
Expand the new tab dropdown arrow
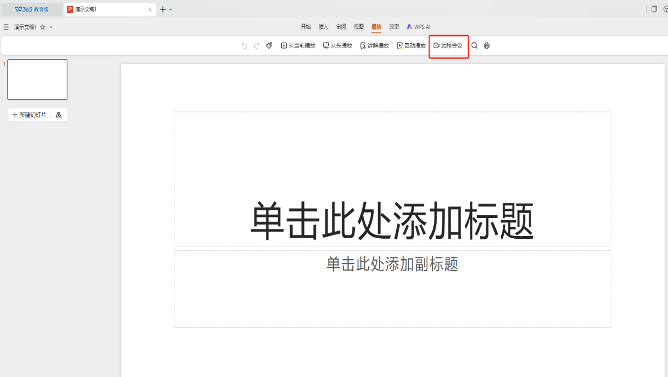(171, 9)
